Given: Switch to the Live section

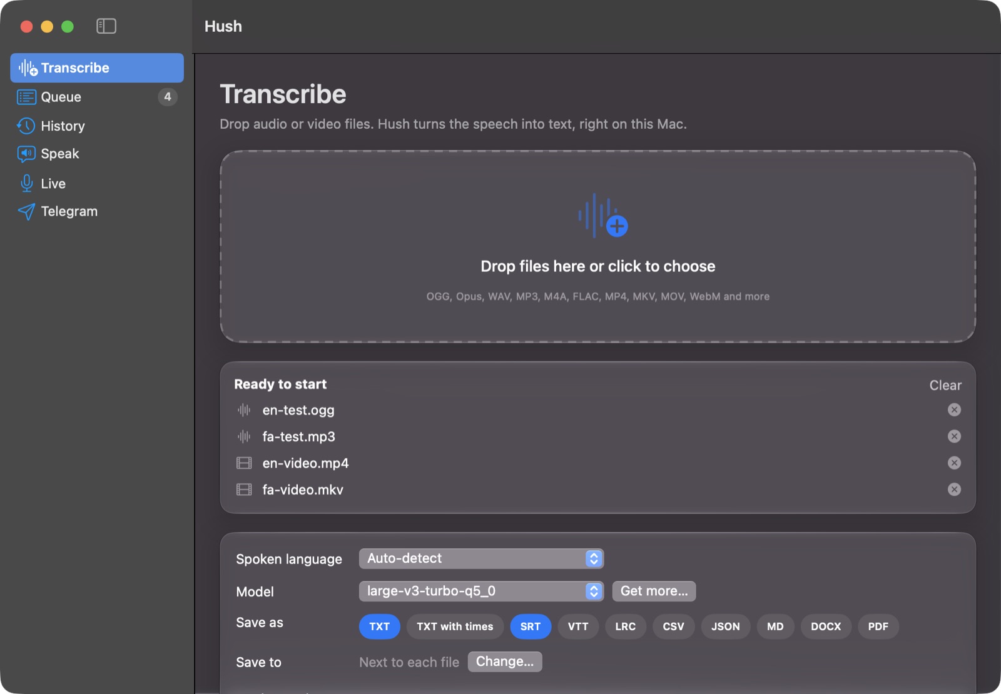Looking at the screenshot, I should click(x=97, y=183).
